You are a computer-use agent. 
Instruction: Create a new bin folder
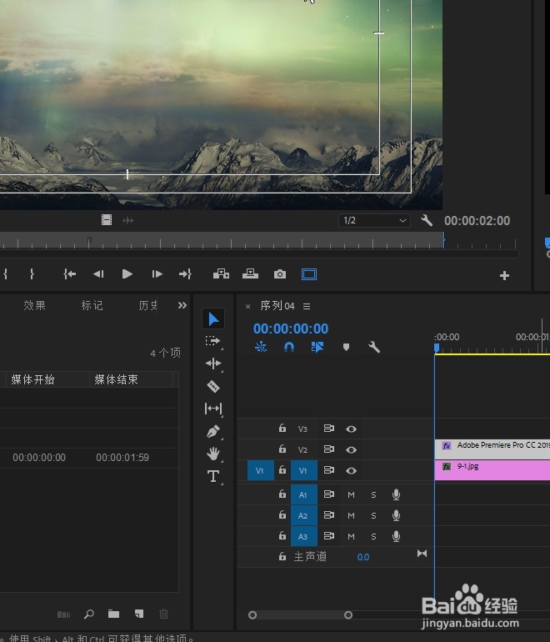(114, 614)
